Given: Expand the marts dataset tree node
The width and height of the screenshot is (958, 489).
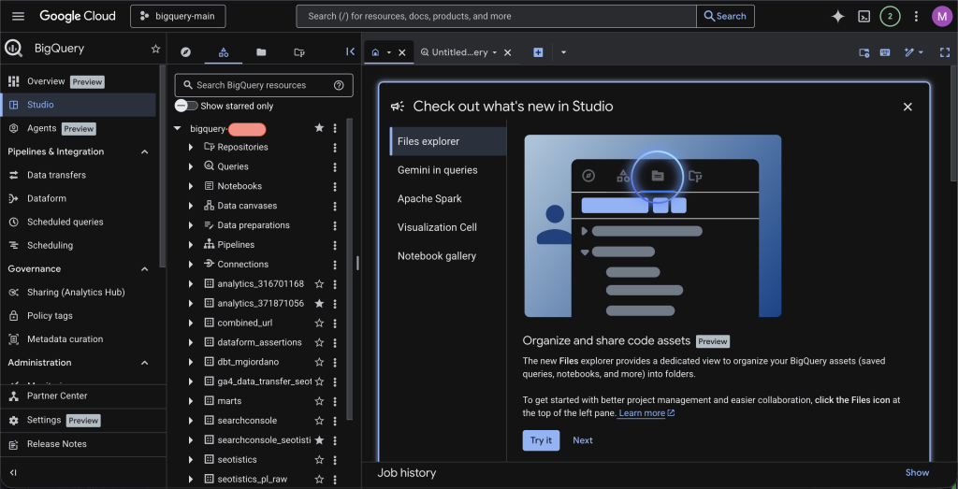Looking at the screenshot, I should coord(191,401).
